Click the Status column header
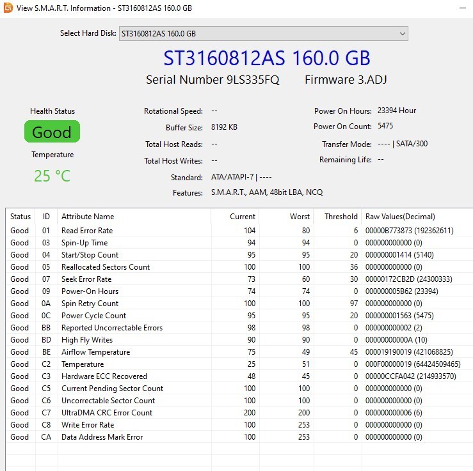Screen dimensions: 473x471 point(20,217)
